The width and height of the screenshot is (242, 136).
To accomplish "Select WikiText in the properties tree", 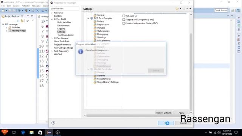I will pyautogui.click(x=58, y=54).
